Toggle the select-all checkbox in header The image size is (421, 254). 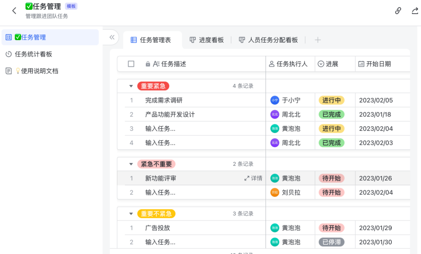pyautogui.click(x=131, y=64)
